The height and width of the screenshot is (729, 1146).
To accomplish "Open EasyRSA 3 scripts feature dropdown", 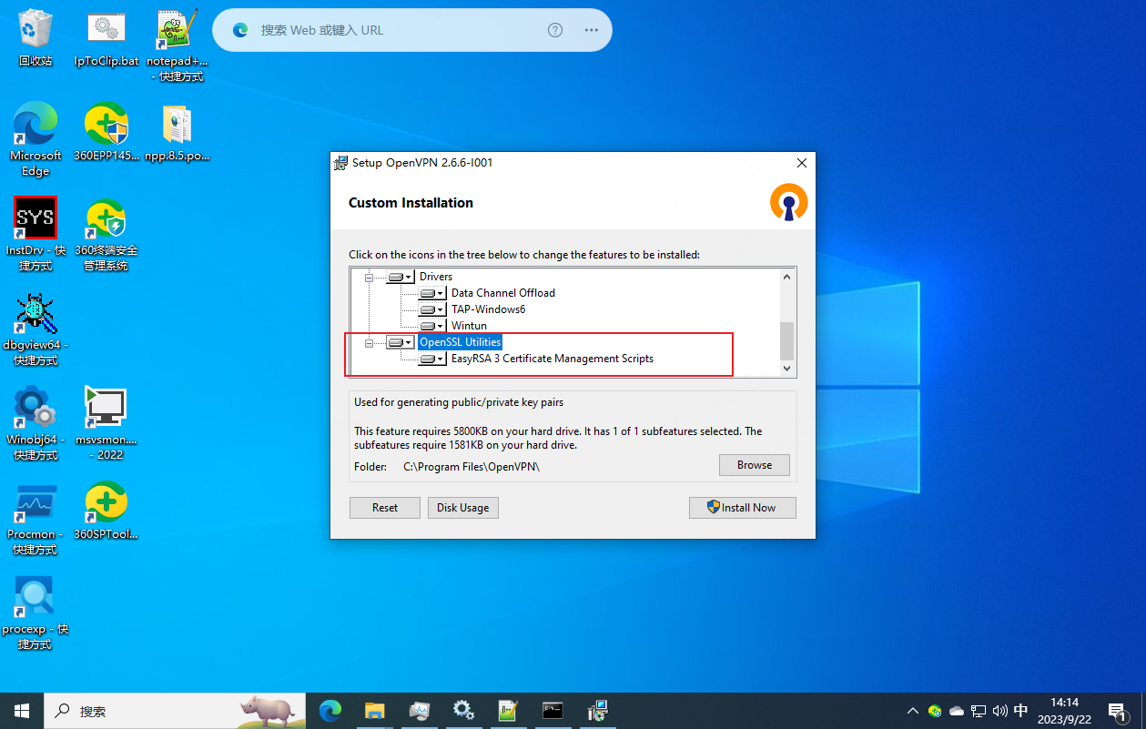I will coord(432,359).
